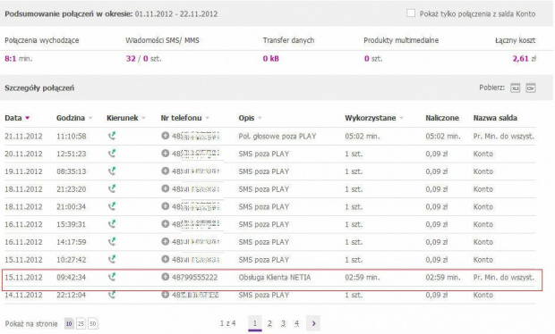Expand the number plus icon in 21:00:34 row

165,206
